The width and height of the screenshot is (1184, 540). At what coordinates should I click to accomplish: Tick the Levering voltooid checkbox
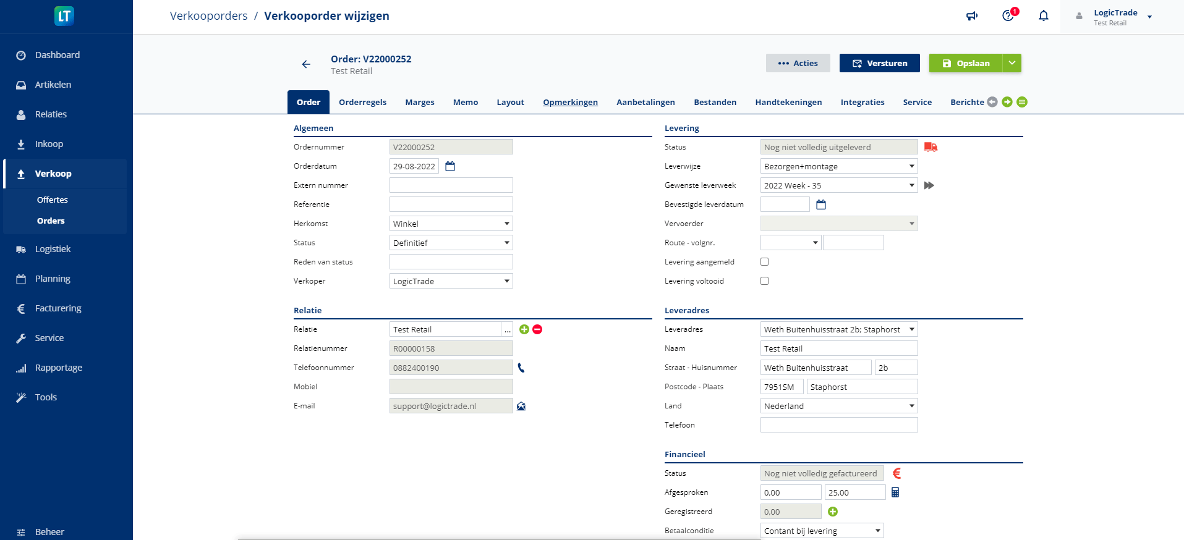point(765,281)
